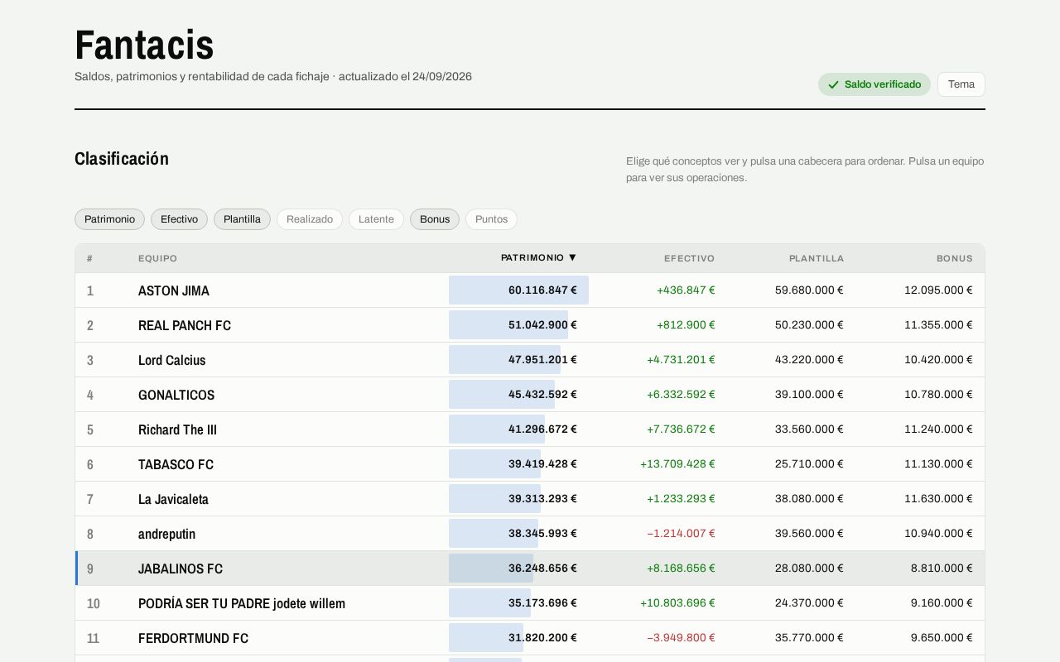Click GONALTICOS bonus 10.780.000 €
The height and width of the screenshot is (662, 1060).
[x=938, y=395]
